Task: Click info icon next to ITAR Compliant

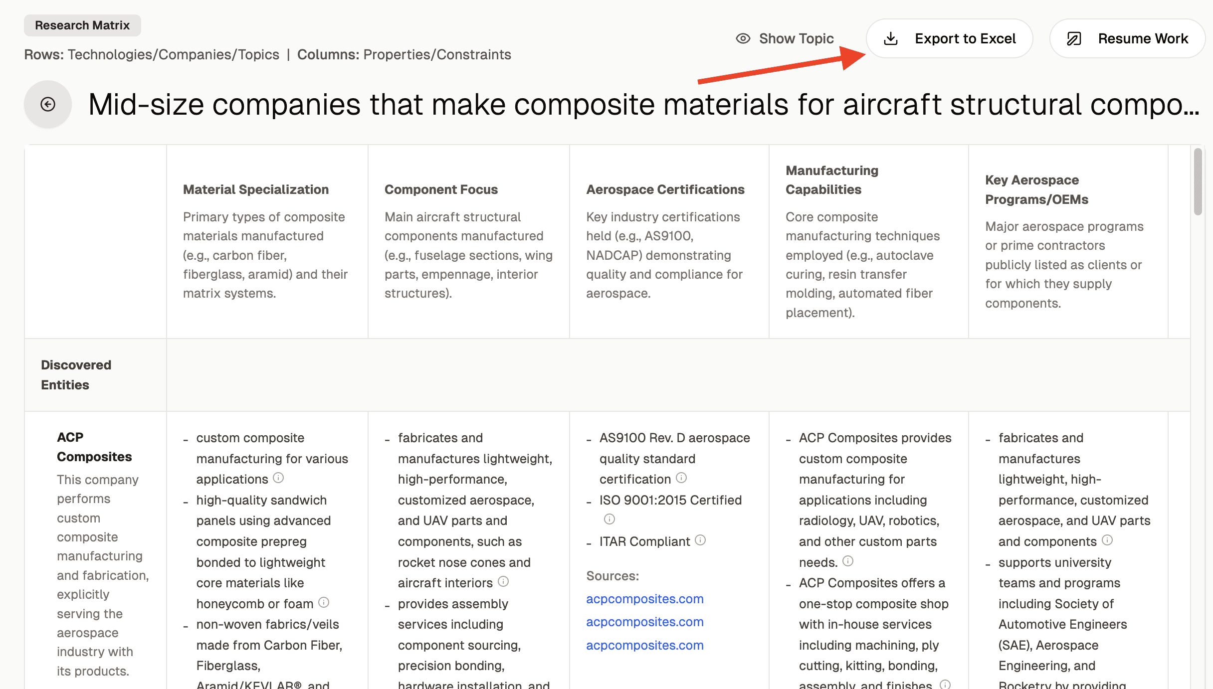Action: pyautogui.click(x=700, y=540)
